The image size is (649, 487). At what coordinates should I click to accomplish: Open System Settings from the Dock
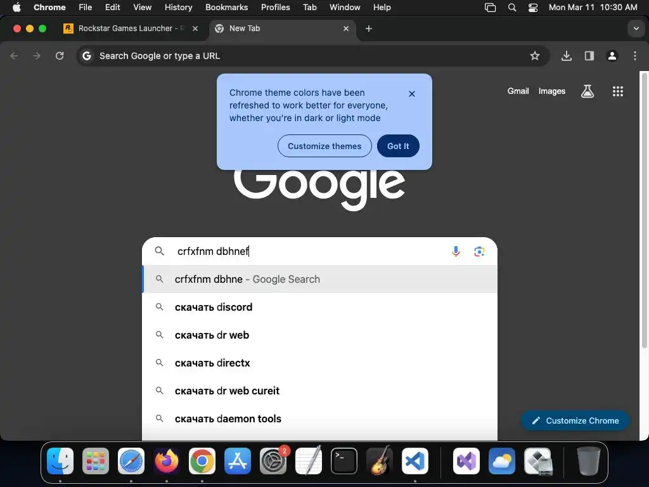pos(273,461)
